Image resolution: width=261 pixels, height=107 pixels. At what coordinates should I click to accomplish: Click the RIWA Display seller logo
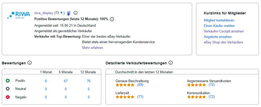click(18, 15)
